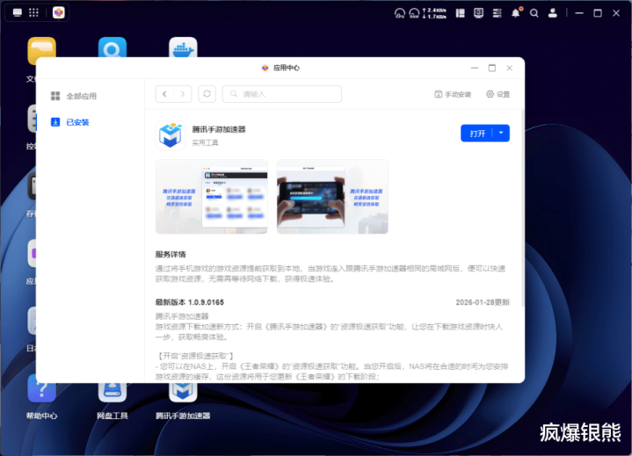
Task: Open App Center 设置
Action: pos(498,94)
